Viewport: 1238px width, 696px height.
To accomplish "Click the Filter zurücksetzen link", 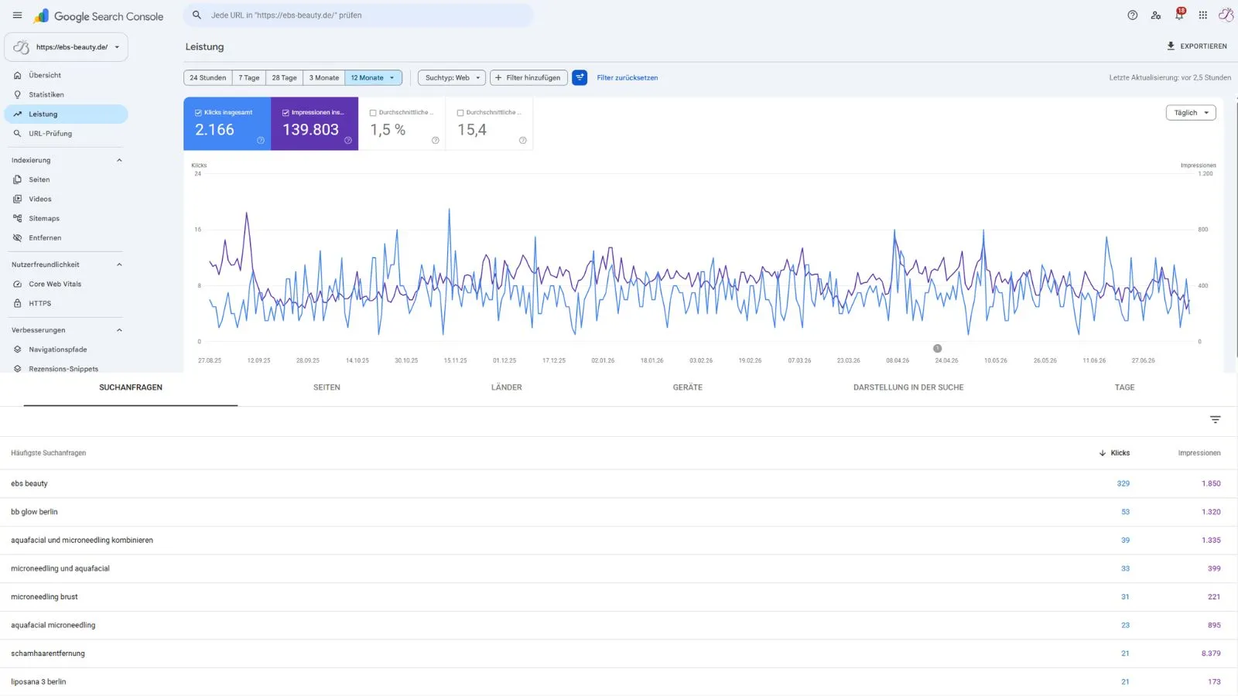I will [628, 77].
